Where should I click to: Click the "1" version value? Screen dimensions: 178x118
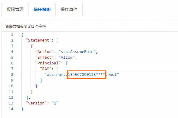pos(55,103)
